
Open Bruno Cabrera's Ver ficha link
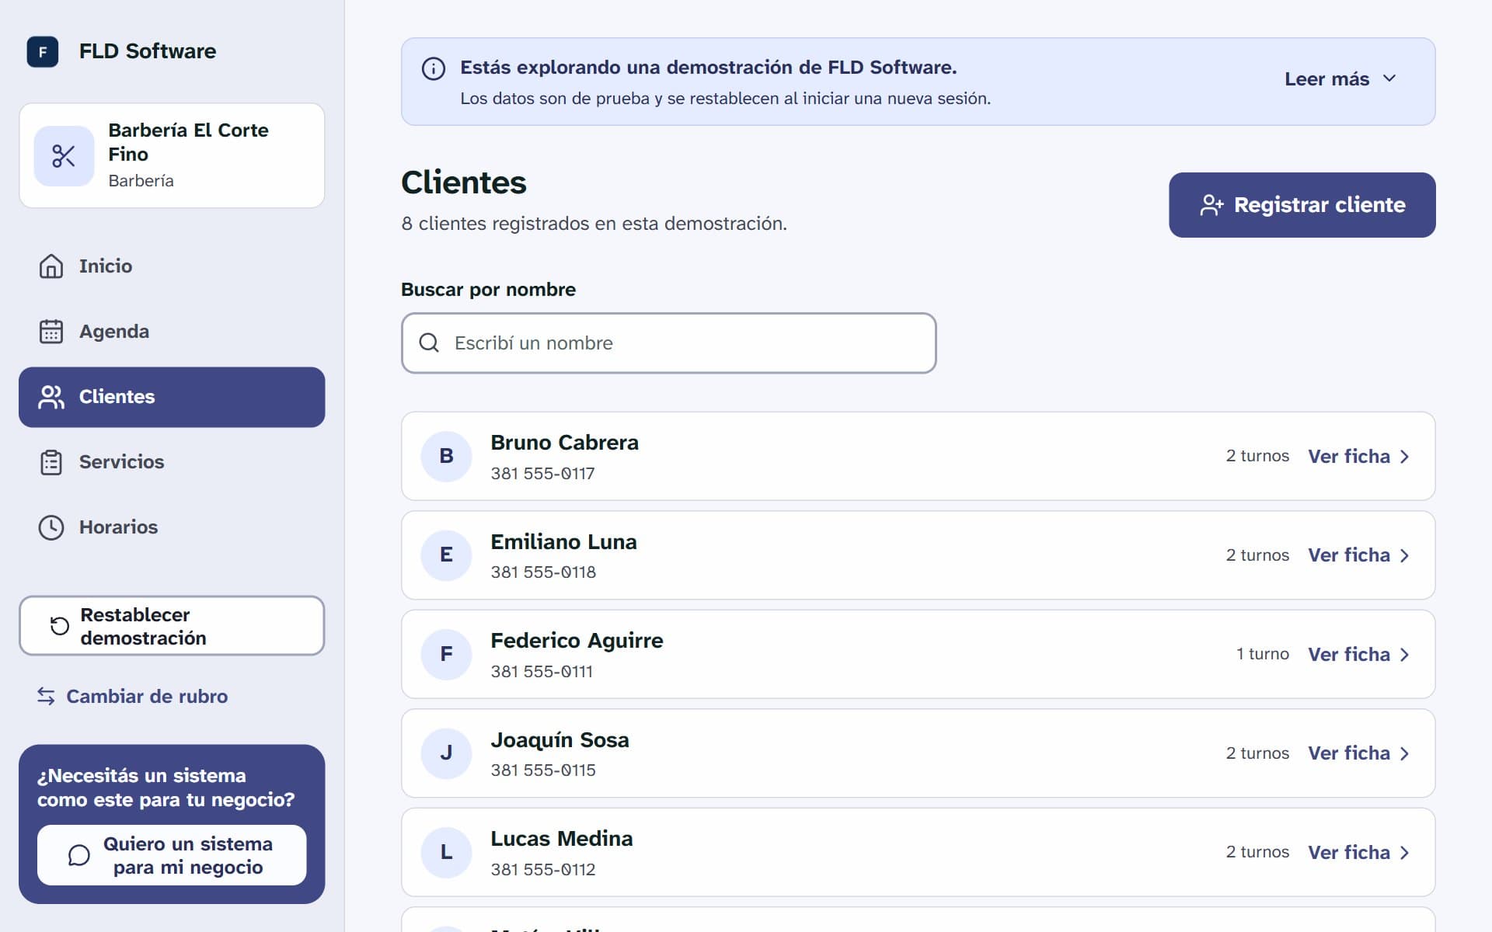tap(1358, 456)
